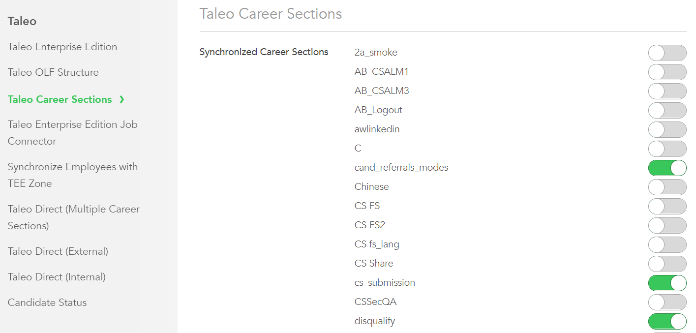This screenshot has width=696, height=333.
Task: Enable the CSSecQA toggle
Action: click(x=667, y=302)
